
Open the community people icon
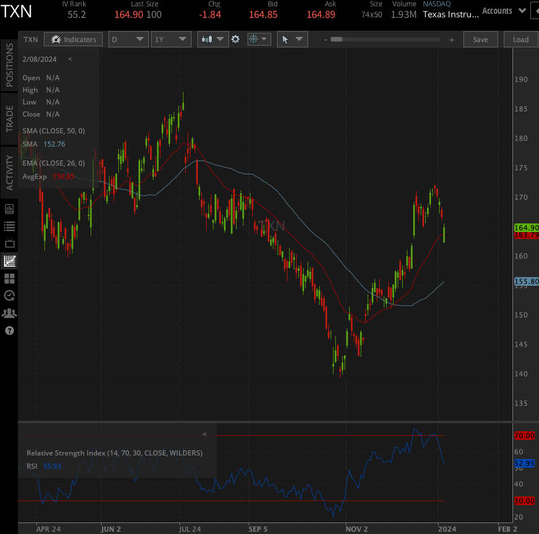9,313
